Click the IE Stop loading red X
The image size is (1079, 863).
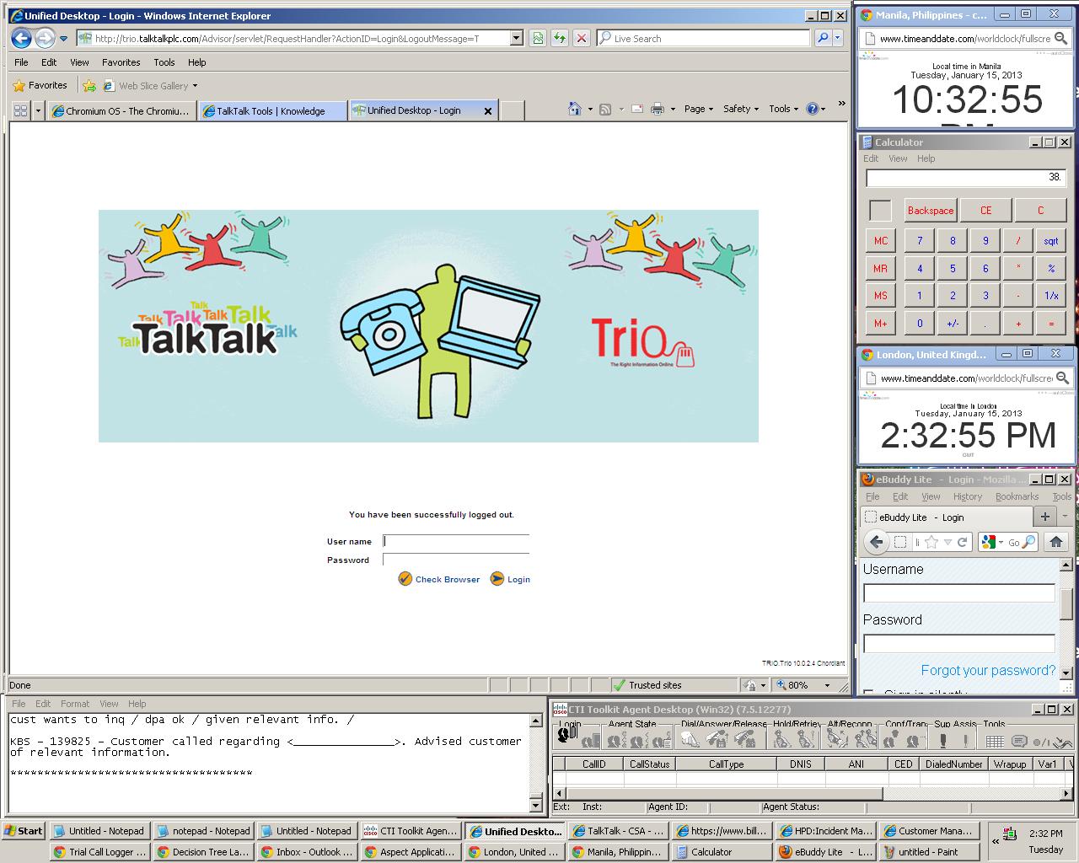(x=582, y=38)
